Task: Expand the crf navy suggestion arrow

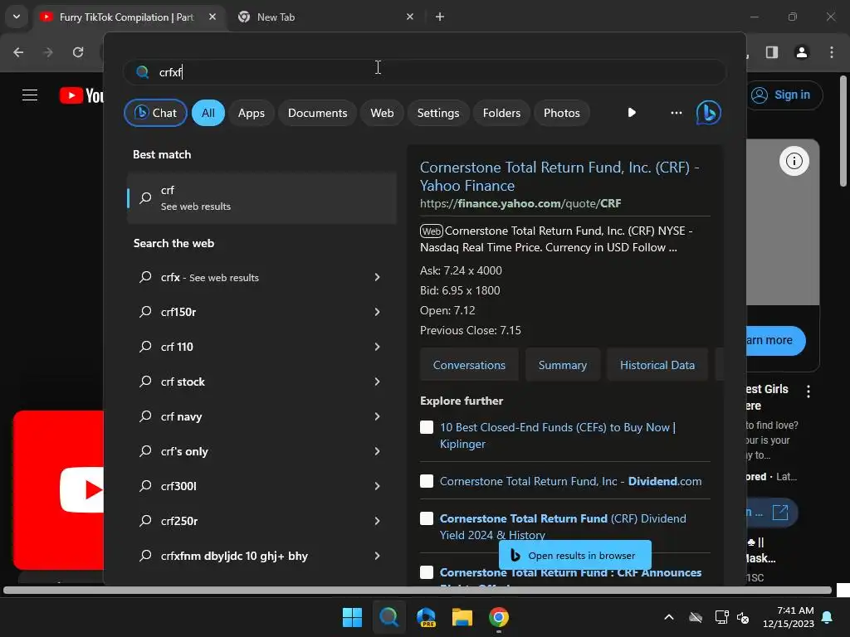Action: click(x=378, y=416)
